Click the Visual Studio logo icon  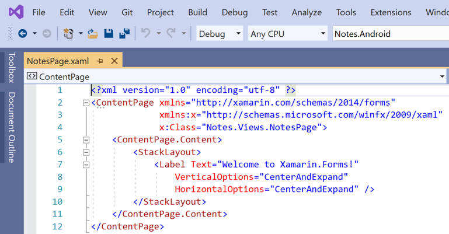[16, 12]
